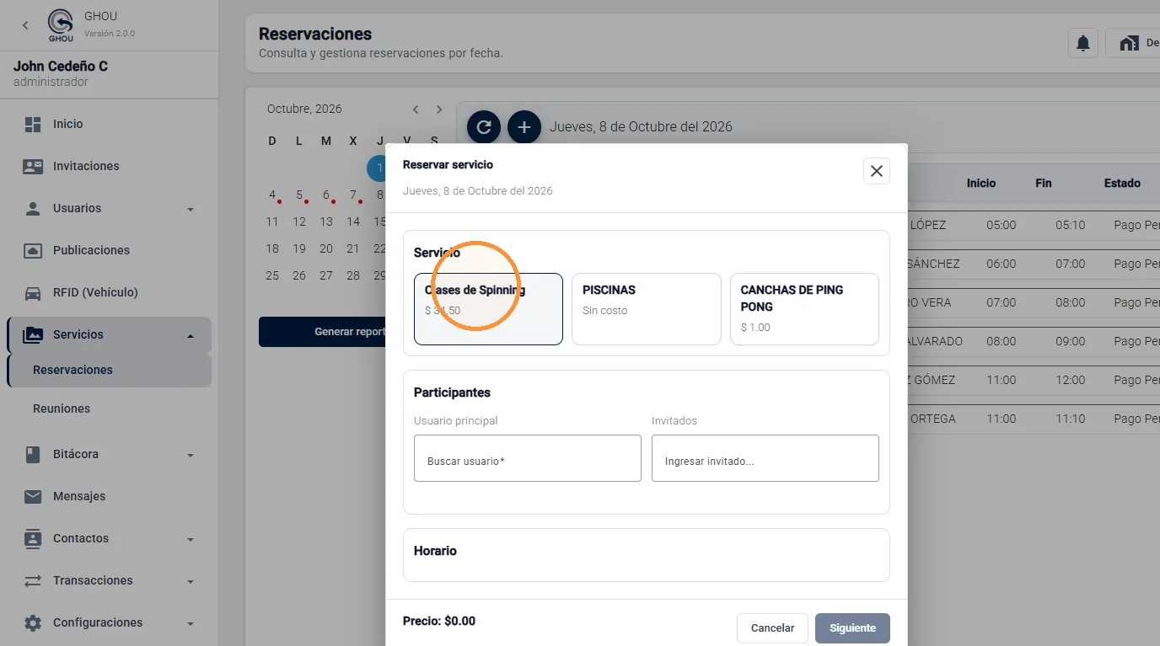The height and width of the screenshot is (646, 1160).
Task: Select the PISCINAS service card
Action: tap(647, 309)
